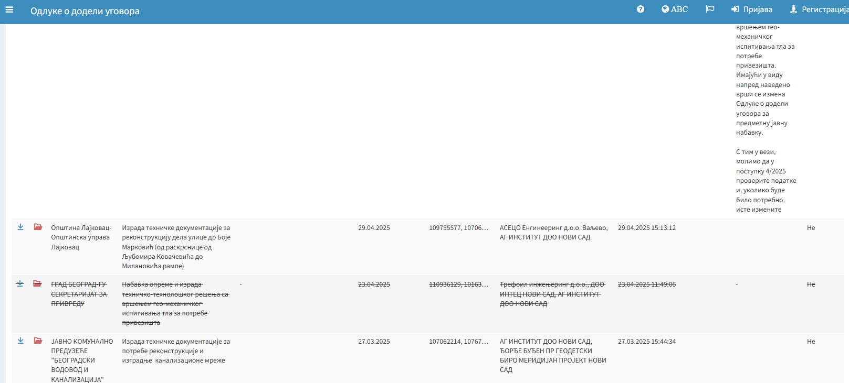
Task: Click the Одлуке о додели уговора title
Action: pos(85,11)
